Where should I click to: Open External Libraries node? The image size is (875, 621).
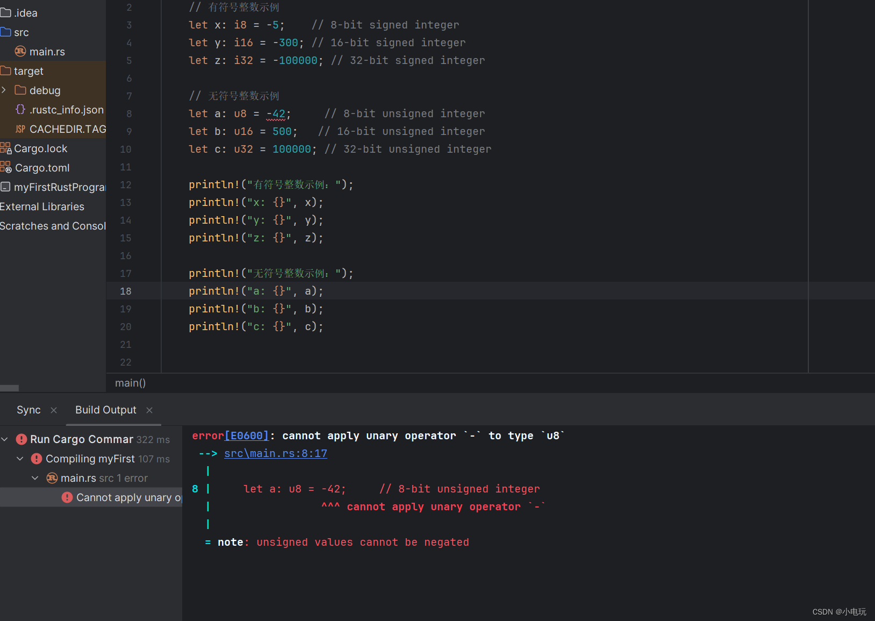click(x=42, y=206)
